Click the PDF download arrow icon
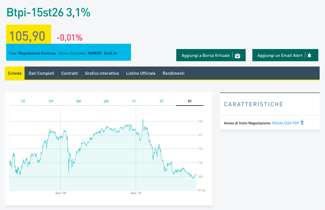This screenshot has width=325, height=210. [302, 123]
